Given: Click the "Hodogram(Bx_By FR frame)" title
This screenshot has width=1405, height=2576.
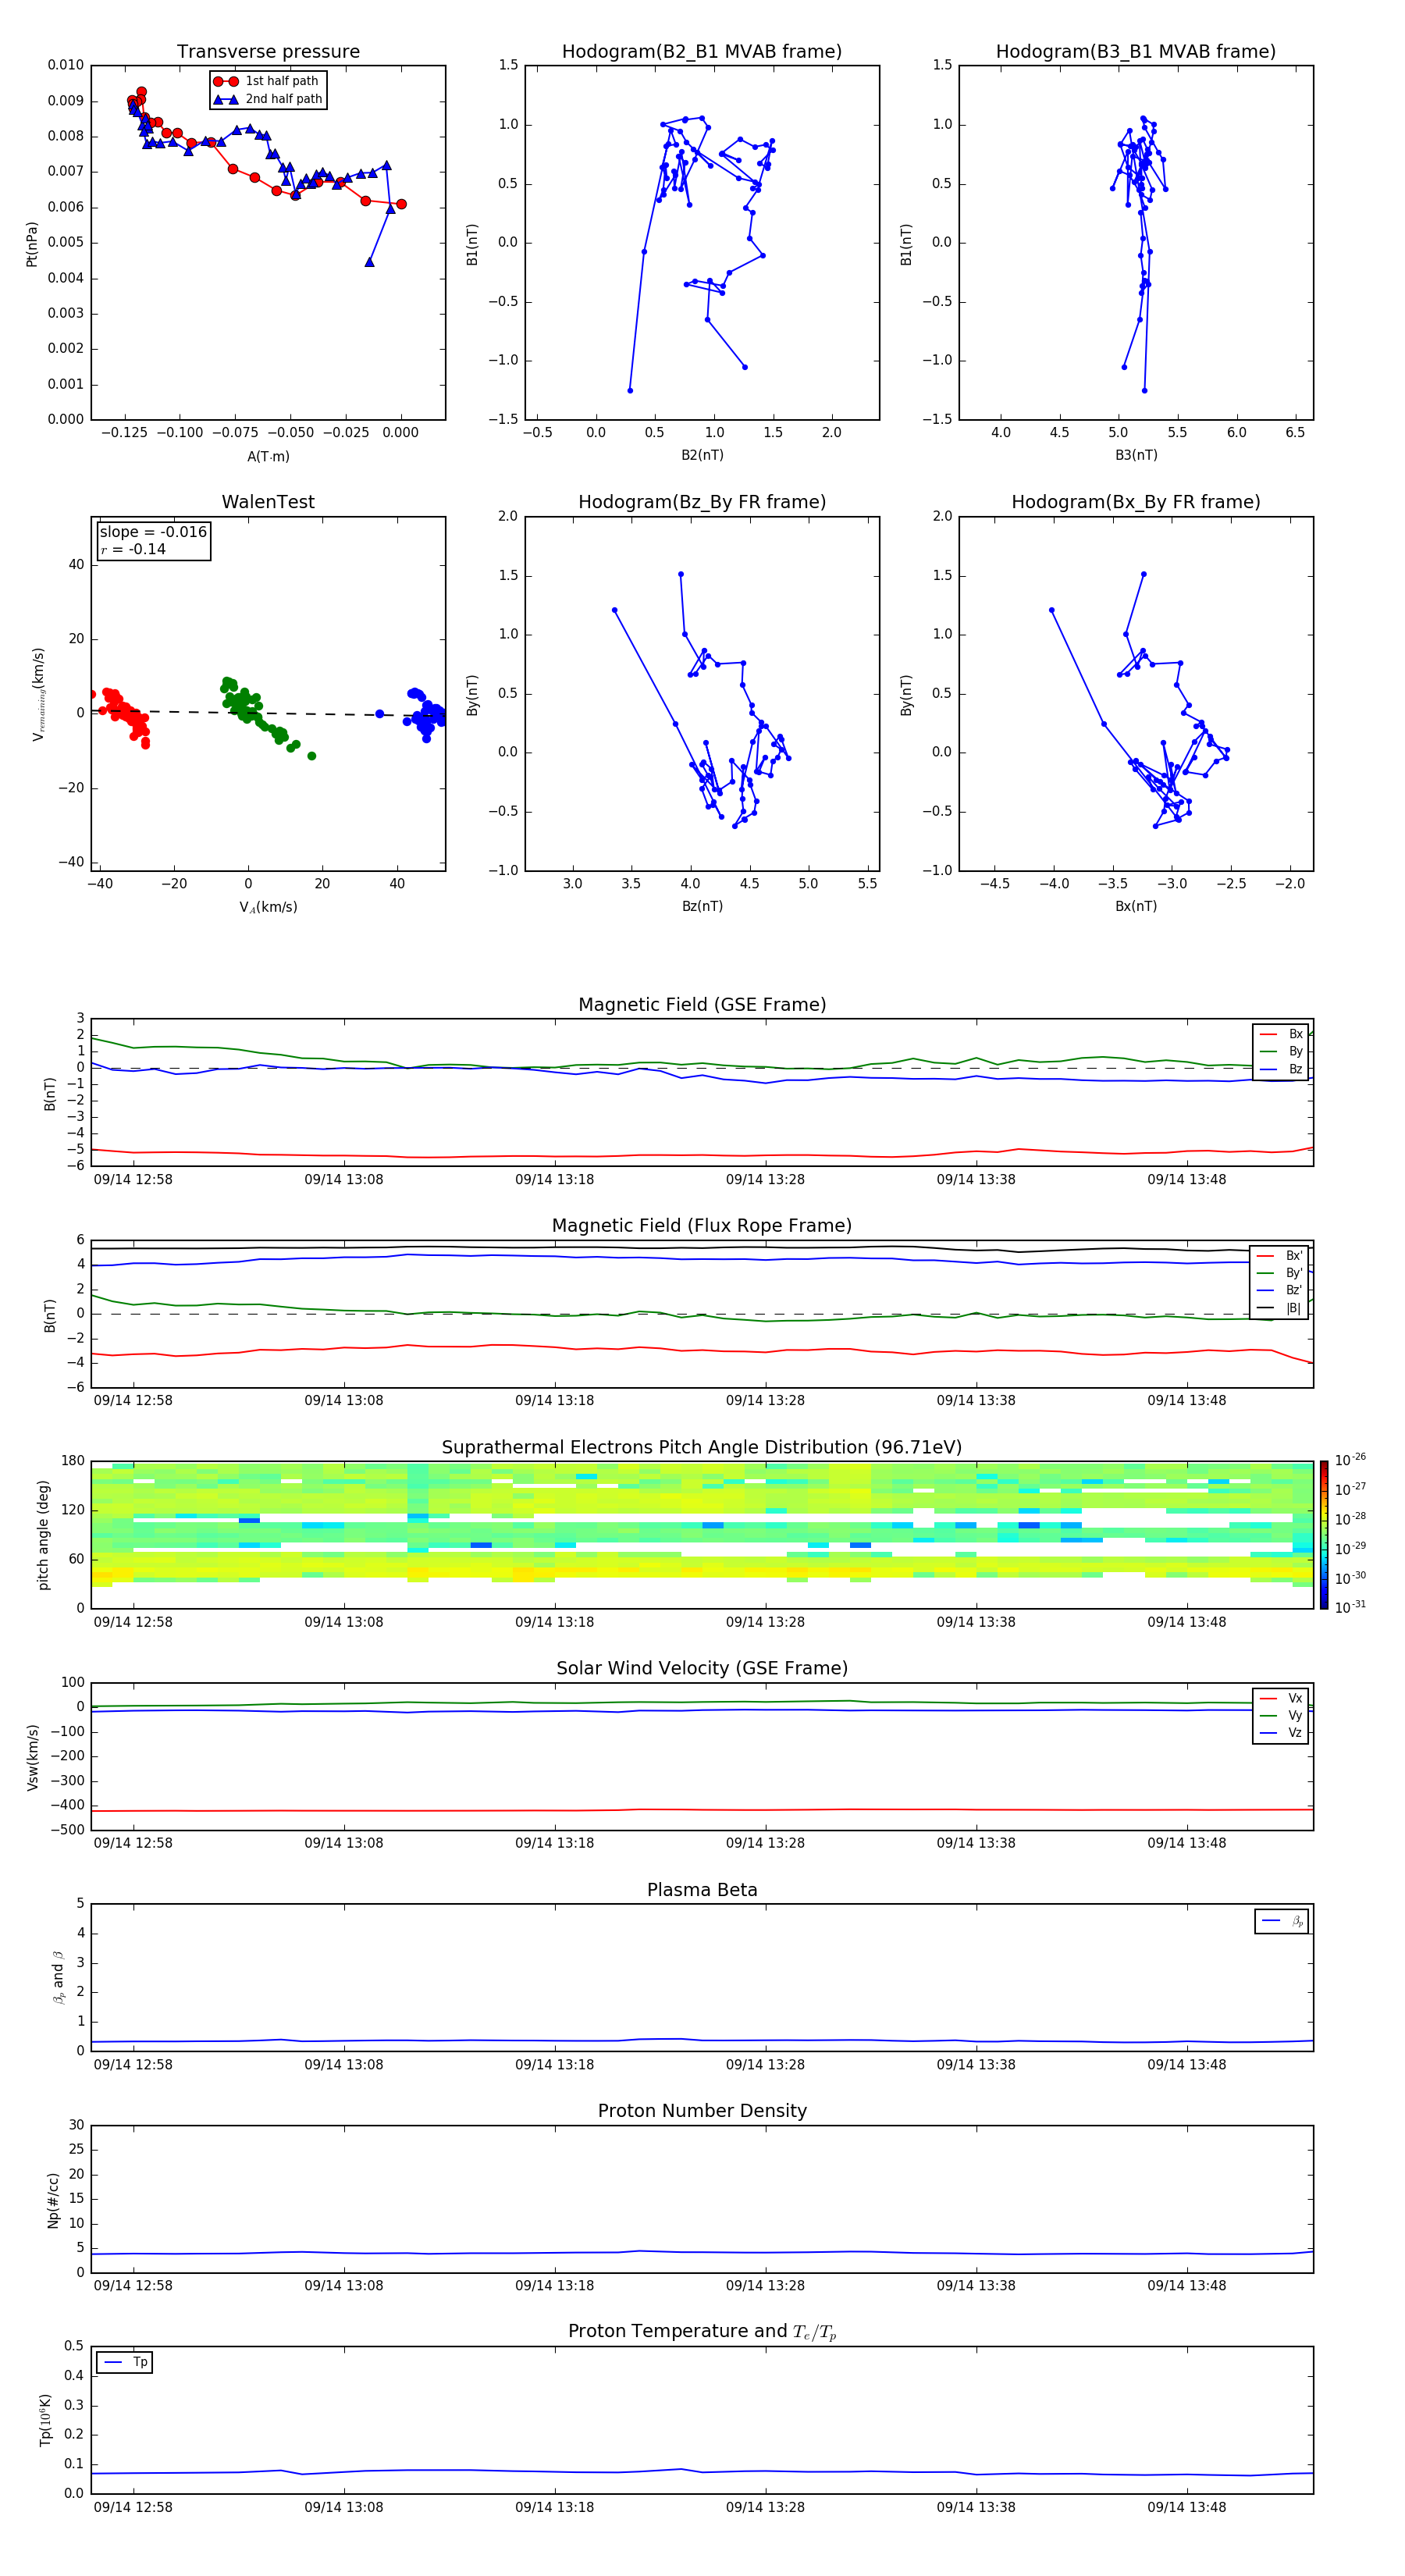Looking at the screenshot, I should coord(1136,502).
